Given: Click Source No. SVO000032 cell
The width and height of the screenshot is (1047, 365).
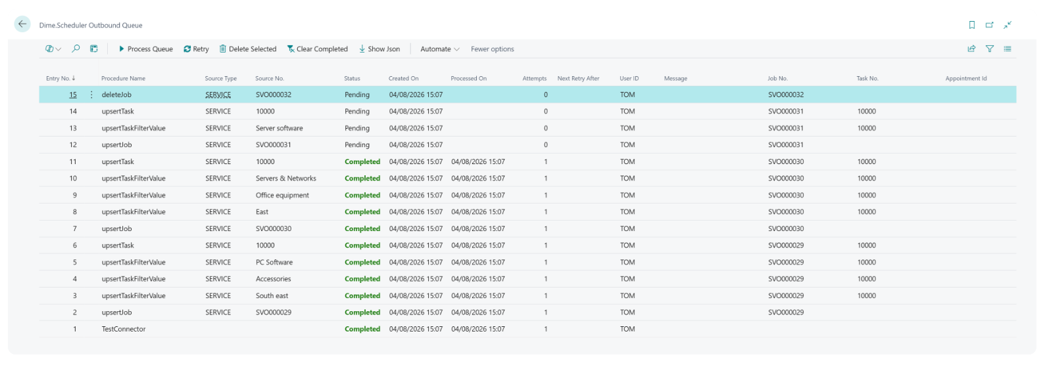Looking at the screenshot, I should 274,95.
